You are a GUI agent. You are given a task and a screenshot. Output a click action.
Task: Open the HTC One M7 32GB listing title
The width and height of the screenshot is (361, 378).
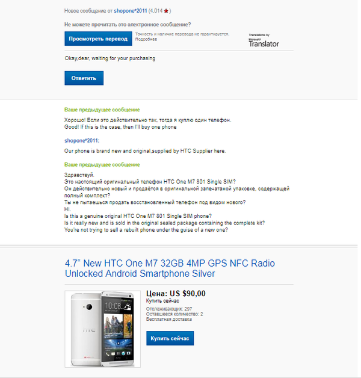click(x=170, y=268)
